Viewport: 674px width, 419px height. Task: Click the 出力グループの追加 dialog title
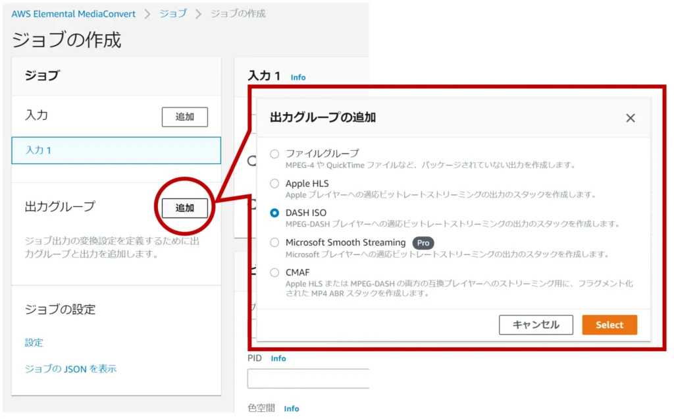[x=323, y=117]
